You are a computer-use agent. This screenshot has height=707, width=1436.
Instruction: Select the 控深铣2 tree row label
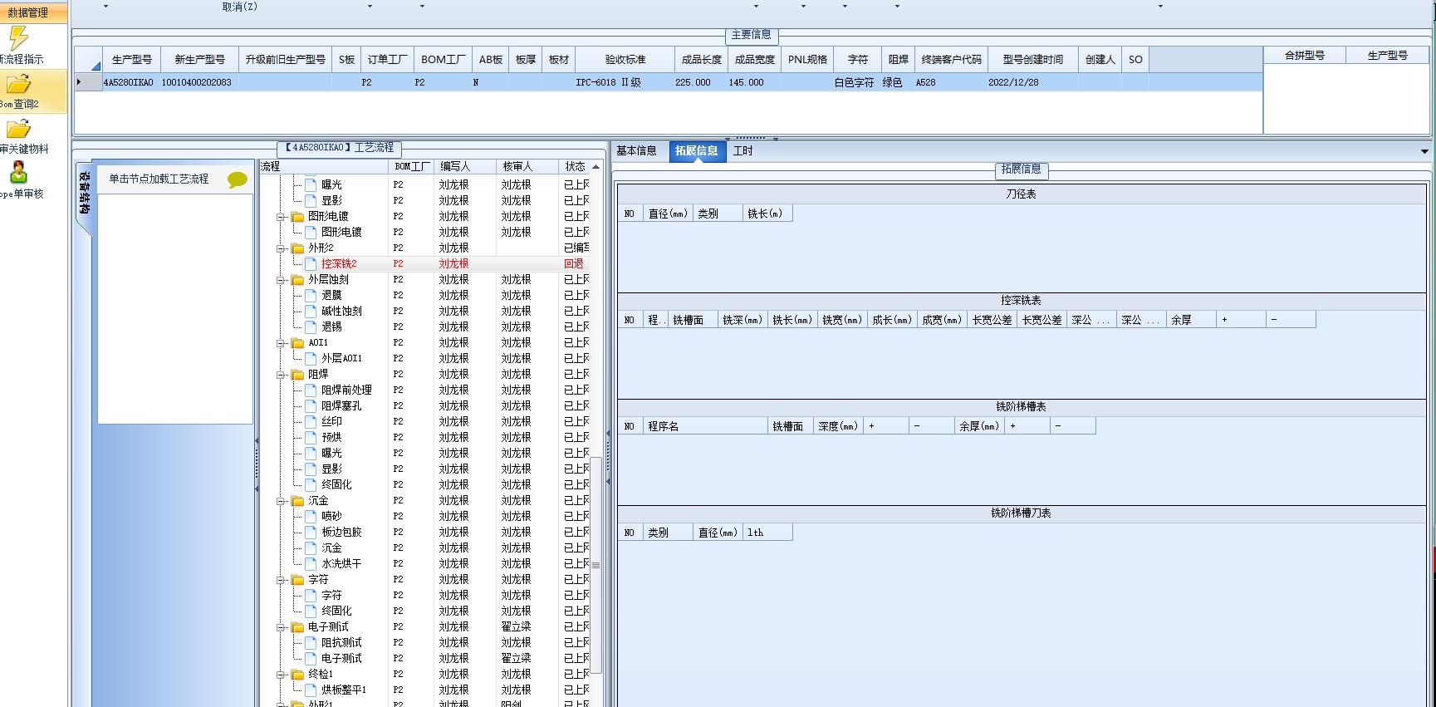(x=339, y=264)
